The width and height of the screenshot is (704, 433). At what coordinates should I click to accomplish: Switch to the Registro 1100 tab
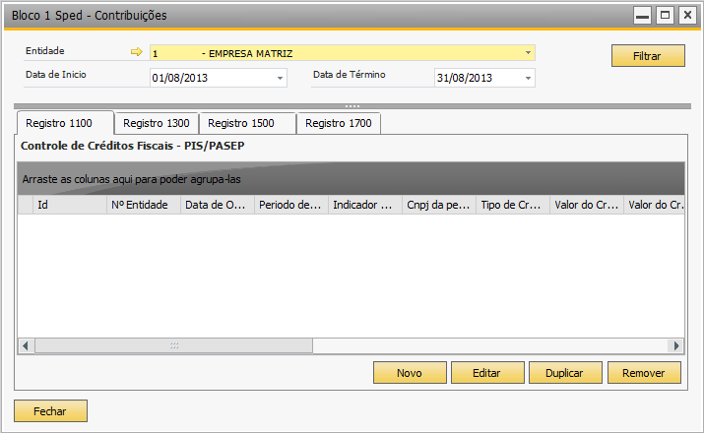pos(65,123)
